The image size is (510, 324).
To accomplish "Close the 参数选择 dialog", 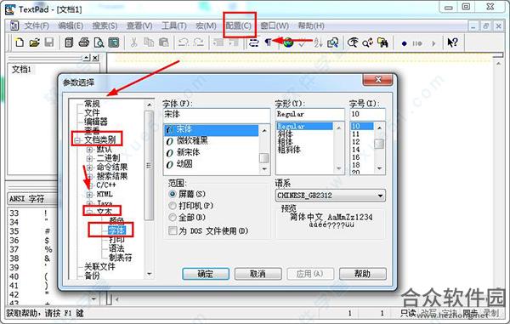I will click(377, 80).
